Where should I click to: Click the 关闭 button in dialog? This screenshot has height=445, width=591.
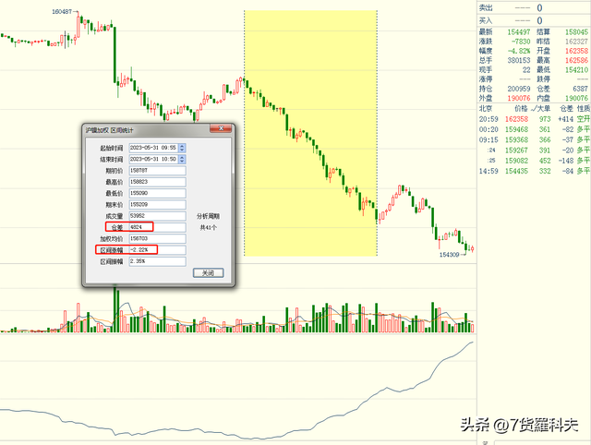(x=208, y=272)
